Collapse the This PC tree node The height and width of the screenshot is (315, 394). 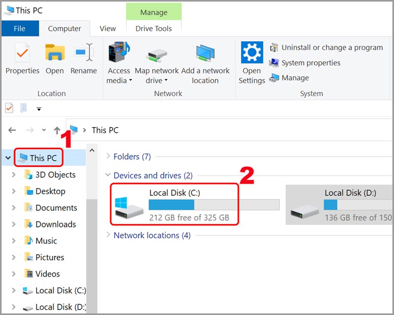click(8, 158)
